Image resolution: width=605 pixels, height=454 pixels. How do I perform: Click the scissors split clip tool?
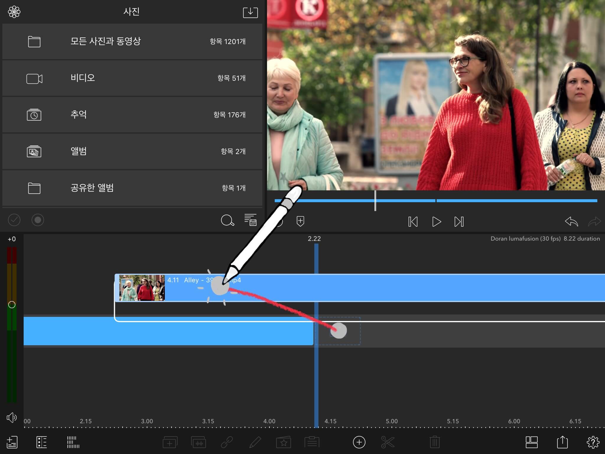pyautogui.click(x=388, y=442)
